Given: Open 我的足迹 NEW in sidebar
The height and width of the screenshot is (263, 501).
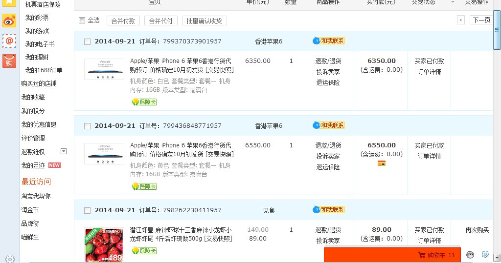Looking at the screenshot, I should (x=41, y=165).
